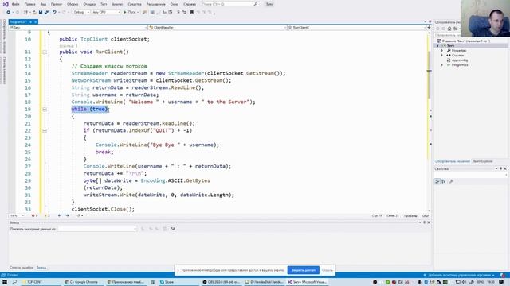Click the word wrap icon in output toolbar
The height and width of the screenshot is (286, 510).
[172, 230]
